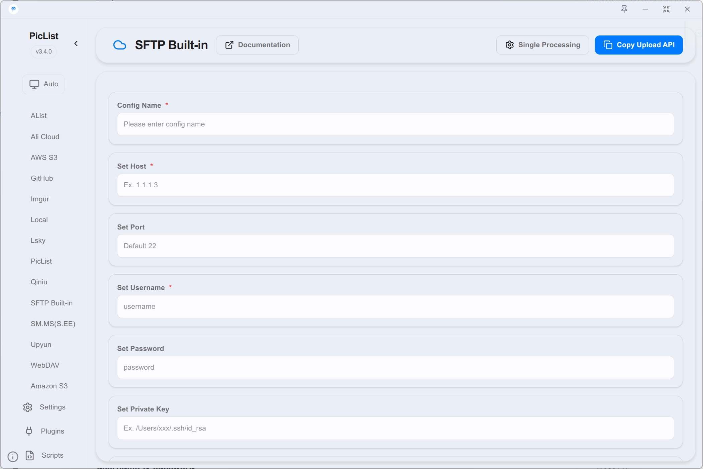Select AList in the sidebar
703x469 pixels.
click(x=39, y=116)
